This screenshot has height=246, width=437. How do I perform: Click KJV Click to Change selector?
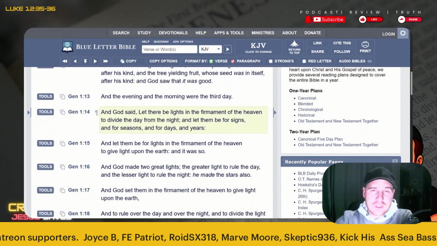pyautogui.click(x=258, y=47)
